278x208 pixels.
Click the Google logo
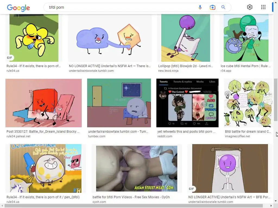(x=18, y=8)
